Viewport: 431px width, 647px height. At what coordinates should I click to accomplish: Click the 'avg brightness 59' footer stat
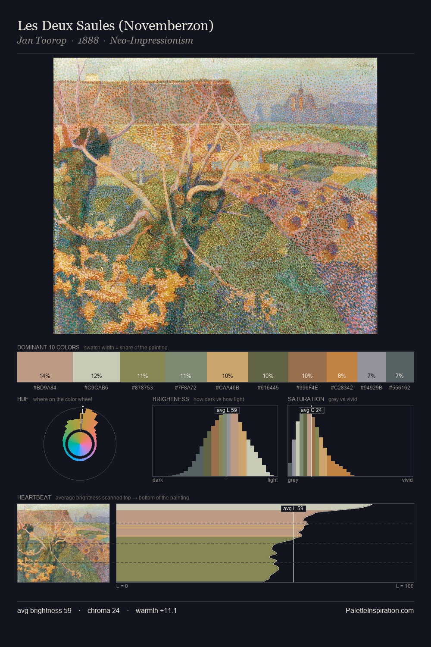(44, 610)
